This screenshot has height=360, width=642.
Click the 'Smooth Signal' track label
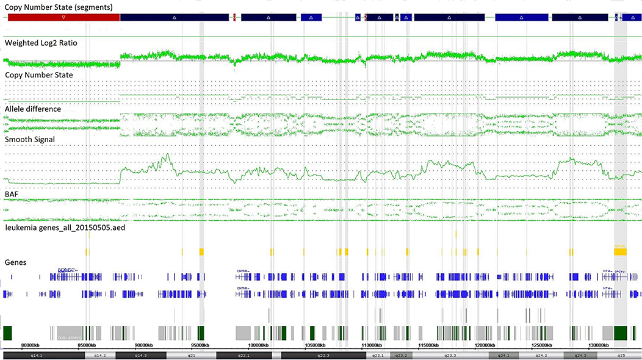coord(29,139)
